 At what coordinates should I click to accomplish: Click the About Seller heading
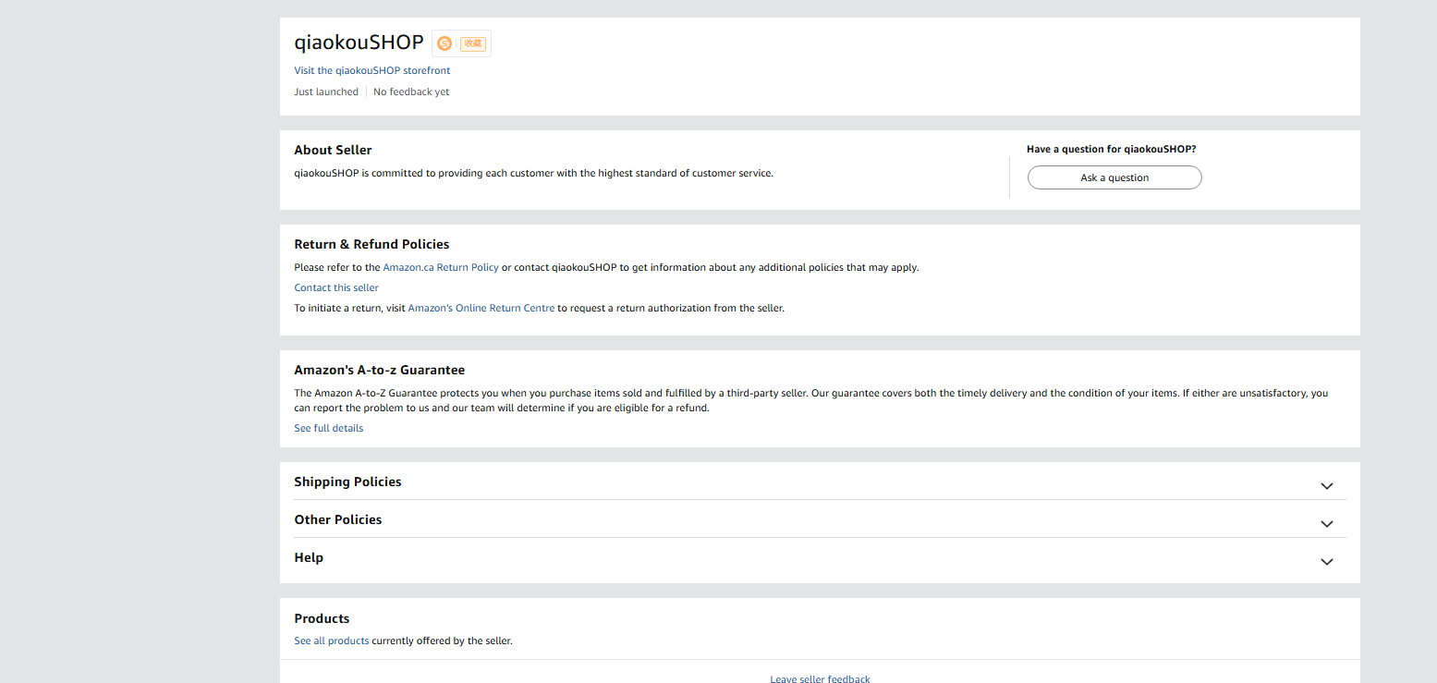coord(333,150)
